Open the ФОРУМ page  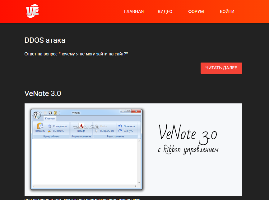pyautogui.click(x=196, y=11)
